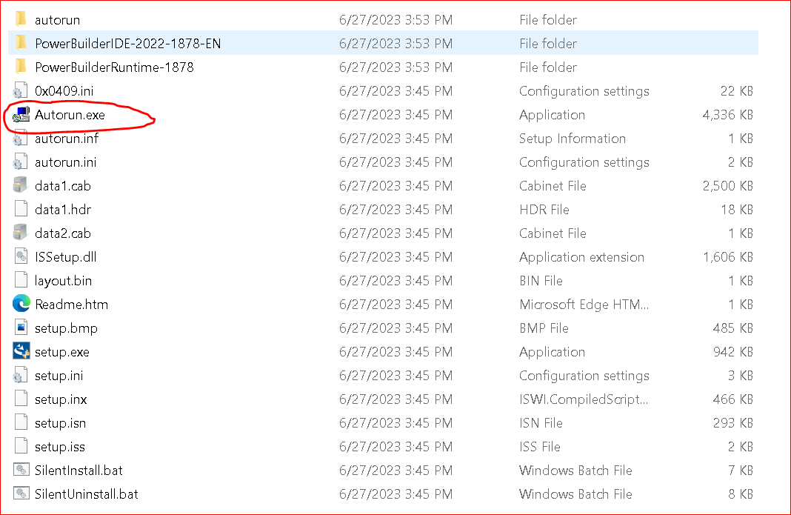Select the SilentInstall.bat batch file icon
The image size is (791, 515).
click(21, 471)
